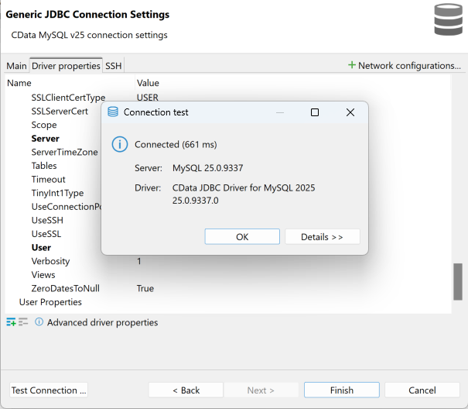Click the add user property icon
The image size is (468, 409).
(12, 322)
